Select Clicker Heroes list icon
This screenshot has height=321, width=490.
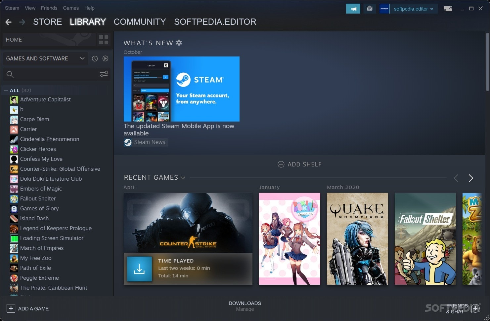click(14, 149)
